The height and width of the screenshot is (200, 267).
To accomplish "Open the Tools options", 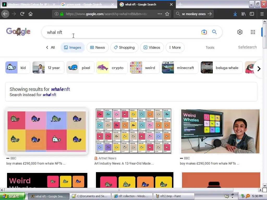I will pos(210,47).
